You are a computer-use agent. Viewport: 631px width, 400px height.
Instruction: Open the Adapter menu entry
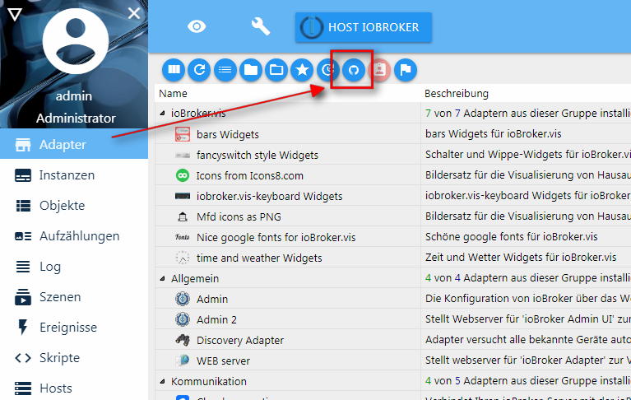tap(74, 145)
